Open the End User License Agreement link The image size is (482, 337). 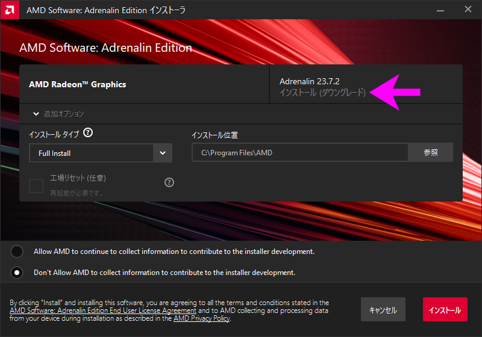click(103, 311)
